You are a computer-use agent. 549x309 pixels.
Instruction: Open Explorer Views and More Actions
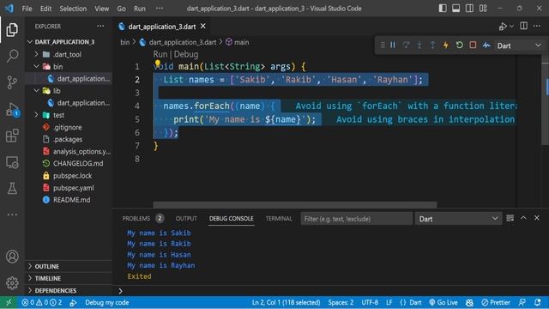click(x=100, y=26)
